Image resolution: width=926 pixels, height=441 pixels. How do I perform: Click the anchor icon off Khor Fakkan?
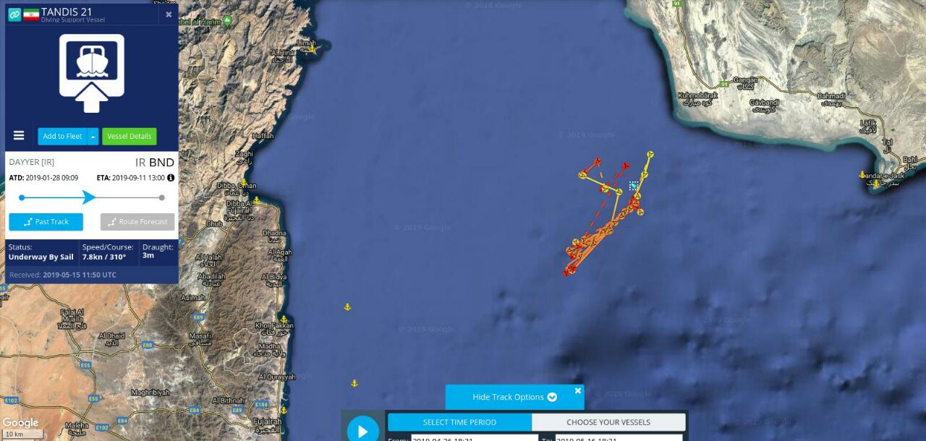click(x=284, y=319)
